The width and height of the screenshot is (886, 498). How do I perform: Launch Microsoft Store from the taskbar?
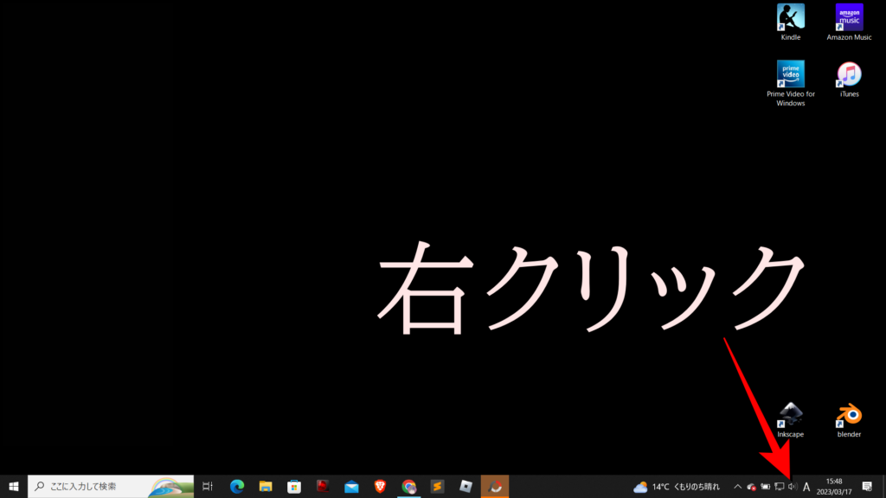pos(294,487)
